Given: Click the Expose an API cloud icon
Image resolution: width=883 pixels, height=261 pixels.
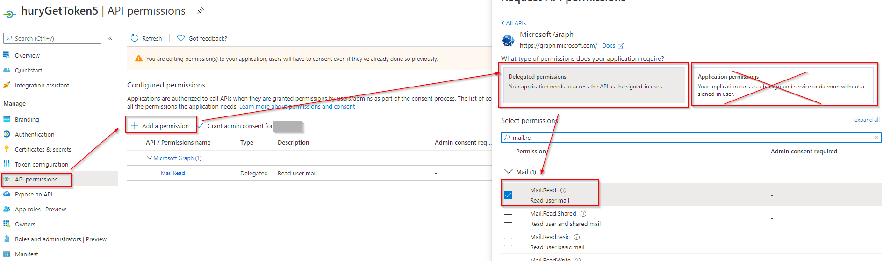Looking at the screenshot, I should (x=7, y=194).
